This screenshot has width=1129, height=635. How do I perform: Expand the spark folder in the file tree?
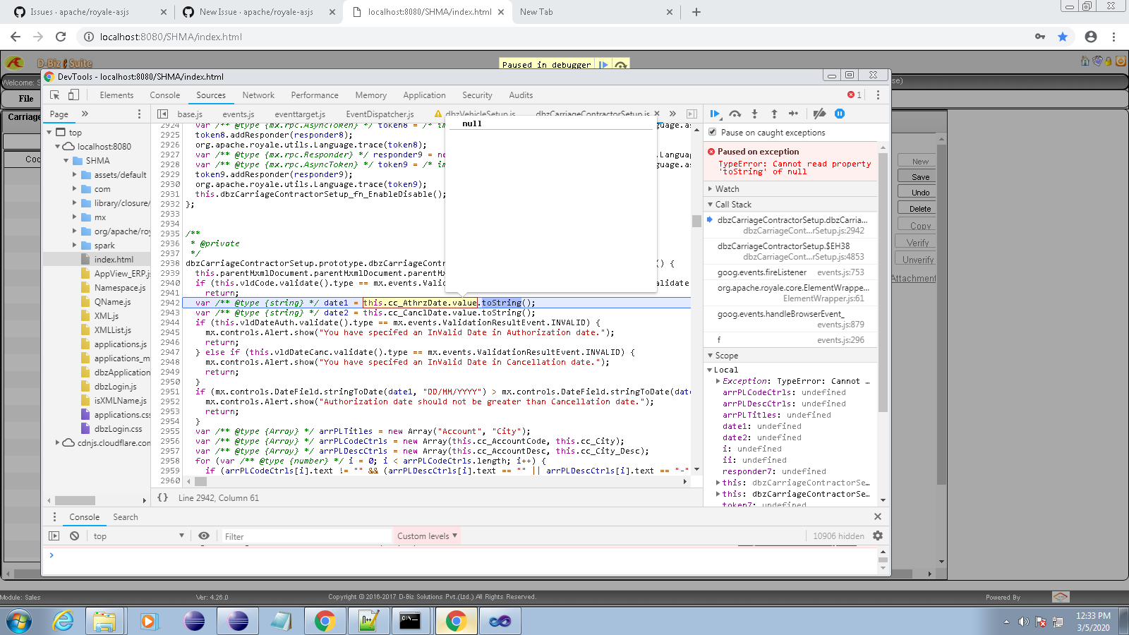pos(76,245)
